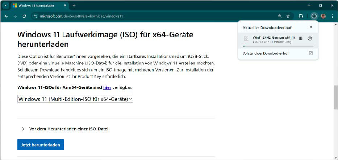Open Vollständiger Downloadverlauf external link icon
Screen dimensions: 338x160
tap(310, 53)
